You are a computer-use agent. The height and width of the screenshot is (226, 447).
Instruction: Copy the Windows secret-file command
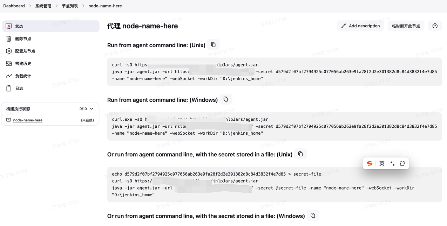[x=313, y=216]
